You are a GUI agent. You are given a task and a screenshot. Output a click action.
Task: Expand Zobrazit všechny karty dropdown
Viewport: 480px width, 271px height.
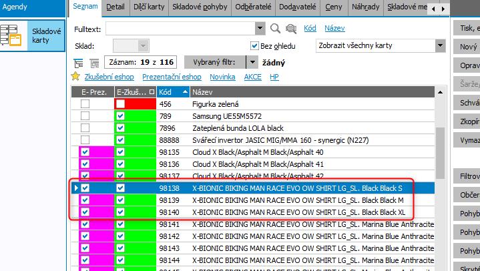[440, 45]
